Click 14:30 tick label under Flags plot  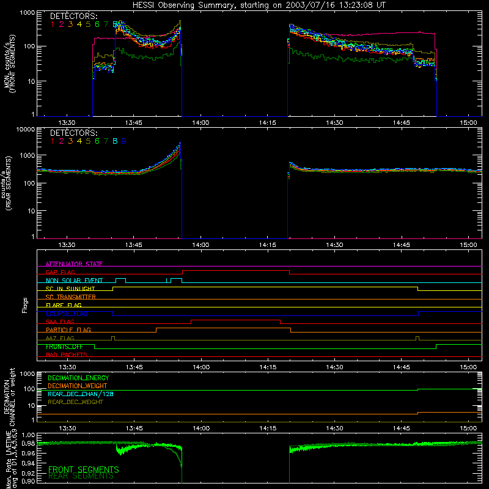pos(334,367)
